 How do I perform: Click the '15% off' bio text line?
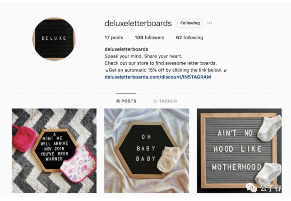pyautogui.click(x=166, y=70)
